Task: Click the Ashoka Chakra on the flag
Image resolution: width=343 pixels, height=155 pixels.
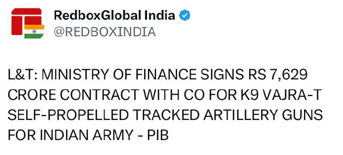Action: tap(34, 32)
